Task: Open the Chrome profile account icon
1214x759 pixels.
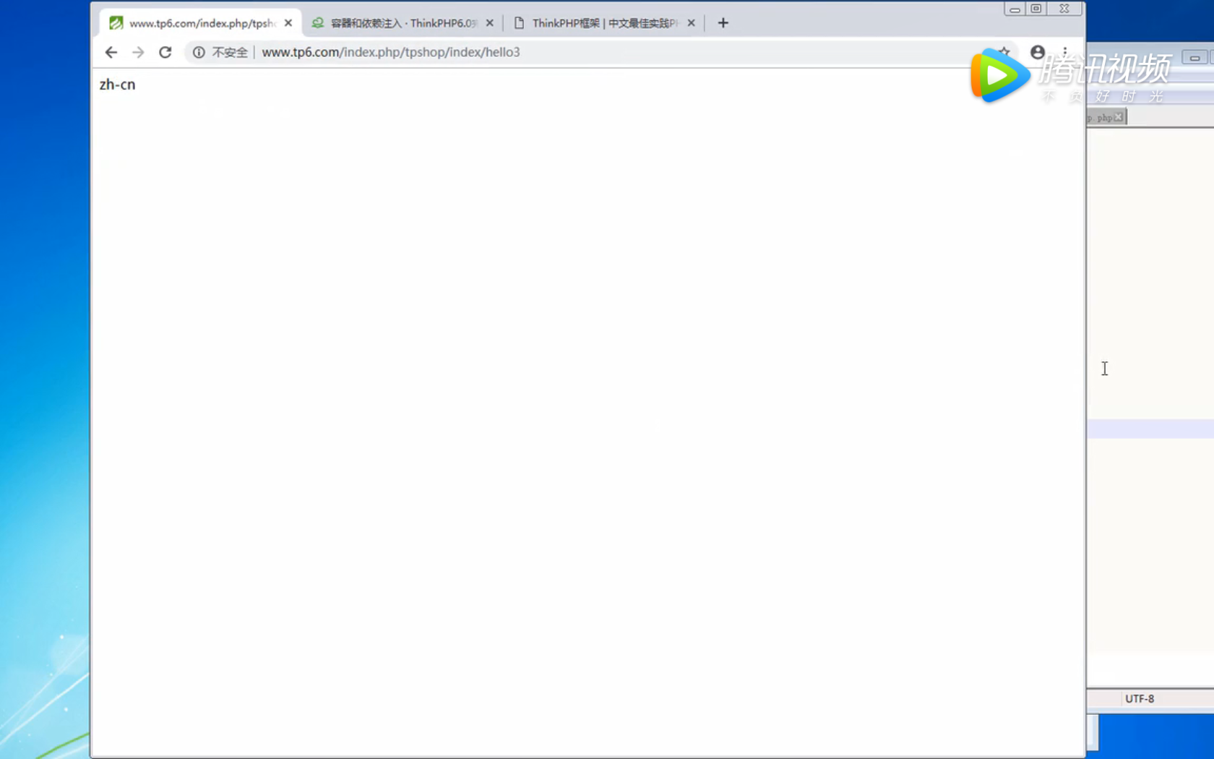Action: click(1038, 52)
